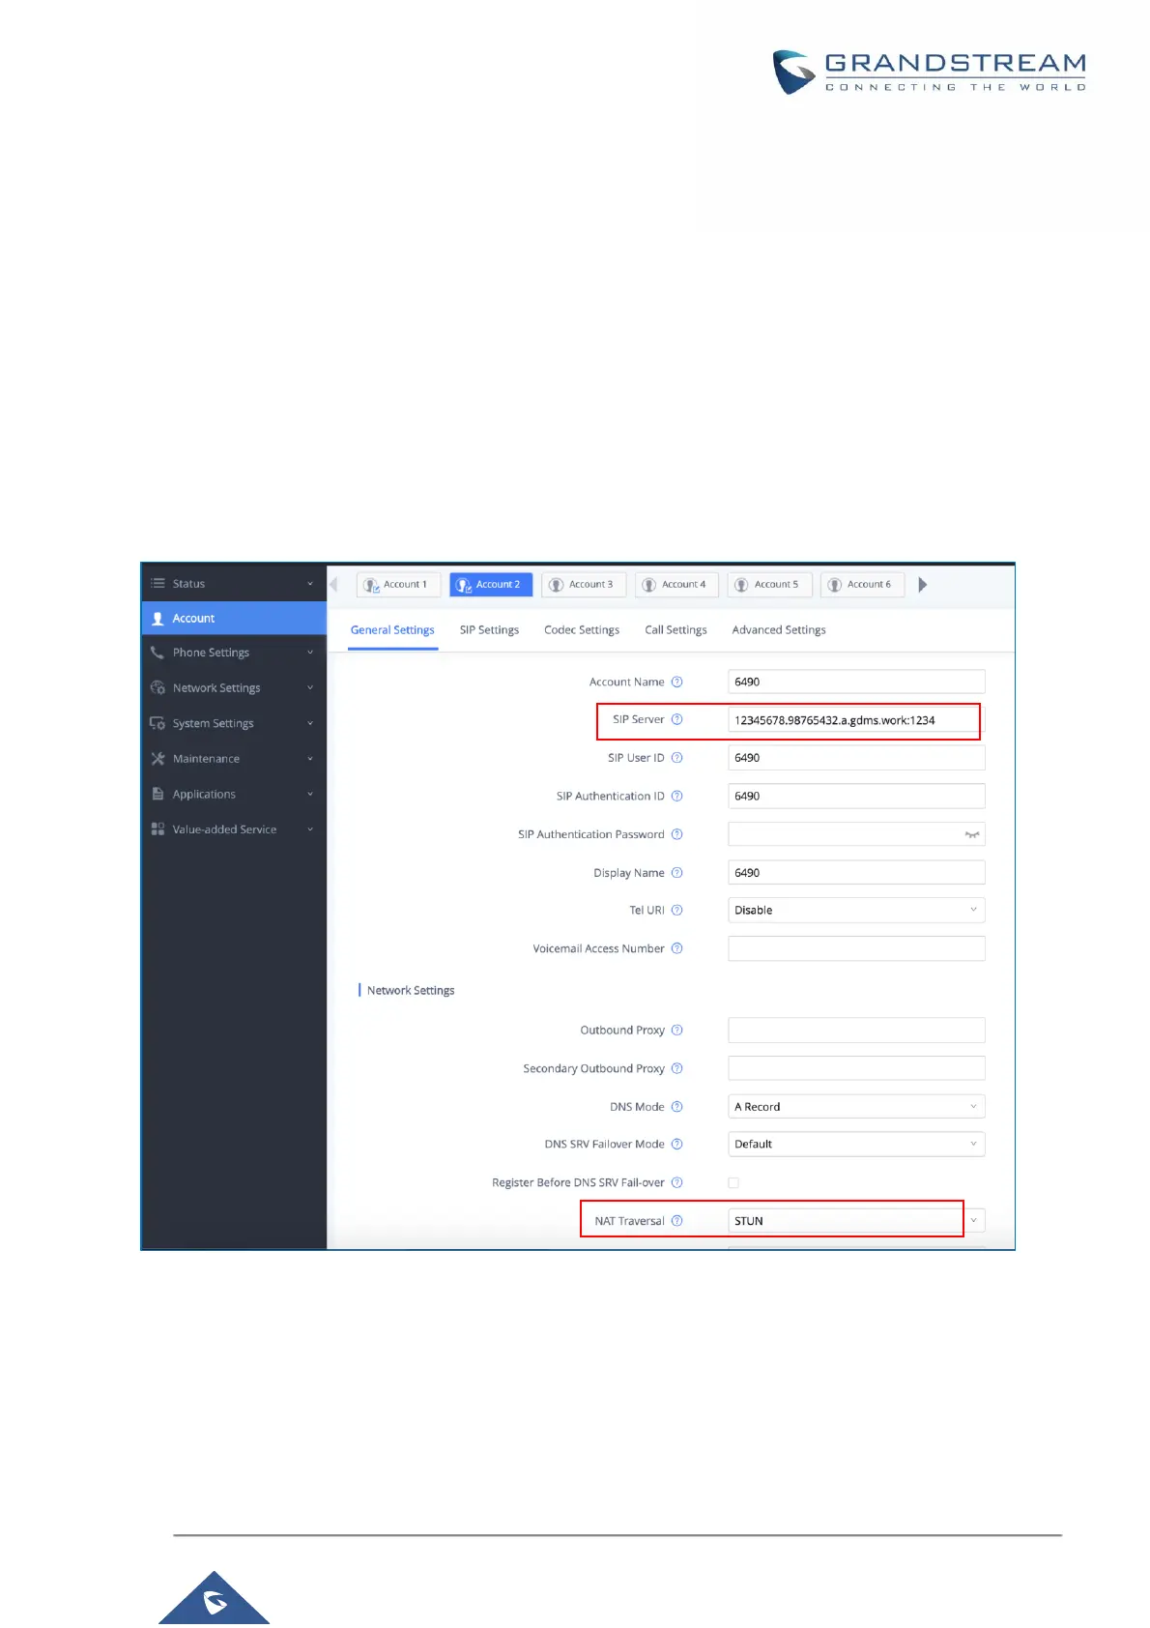
Task: Switch to Account 5
Action: pos(769,585)
